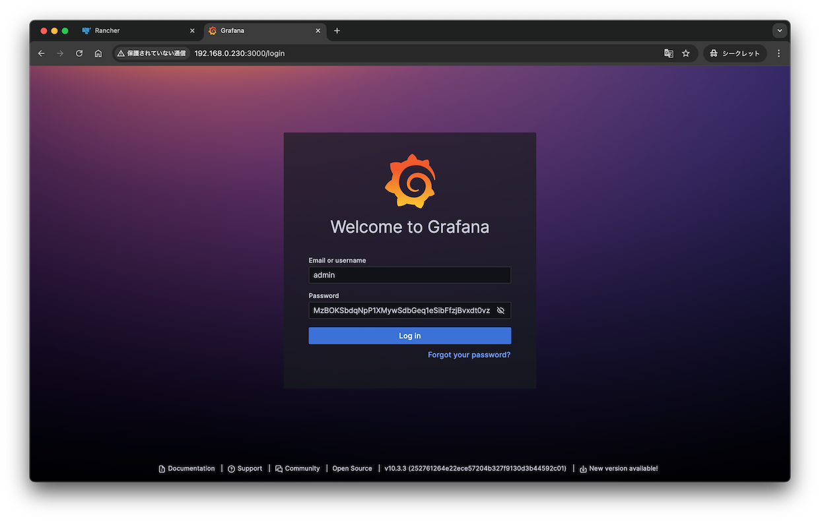Go forward in browser history
The image size is (820, 521).
coord(60,53)
